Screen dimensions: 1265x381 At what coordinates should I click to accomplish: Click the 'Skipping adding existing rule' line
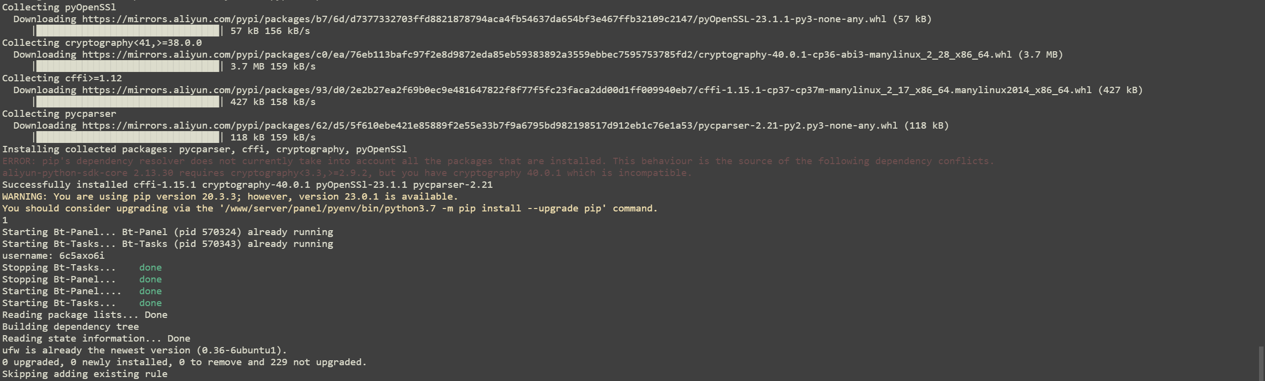pyautogui.click(x=84, y=374)
